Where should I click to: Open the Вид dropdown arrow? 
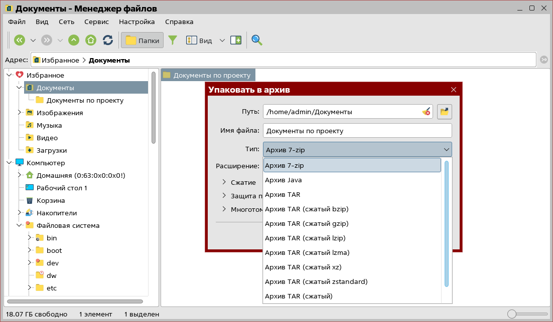222,41
